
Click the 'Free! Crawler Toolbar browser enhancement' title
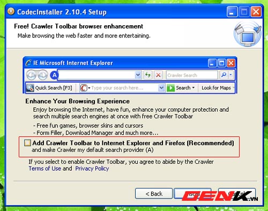pos(78,26)
